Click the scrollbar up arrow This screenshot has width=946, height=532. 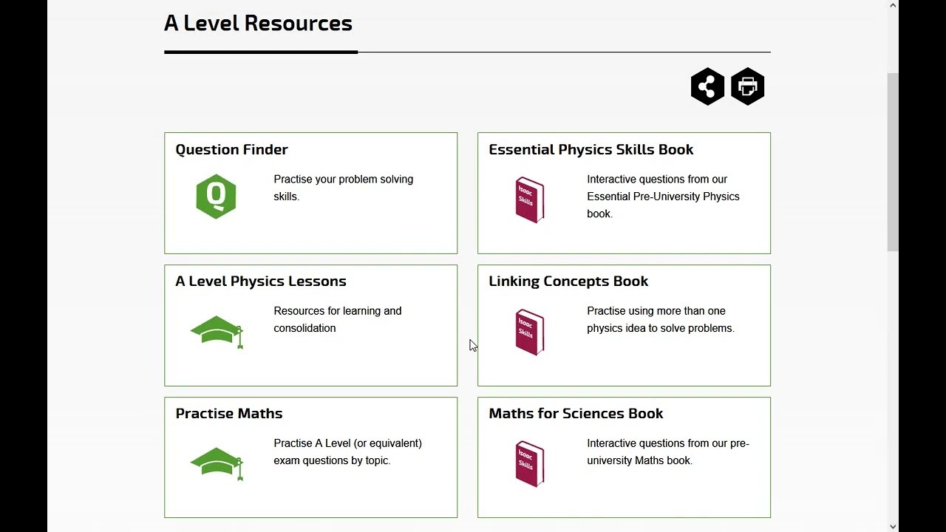(x=893, y=6)
